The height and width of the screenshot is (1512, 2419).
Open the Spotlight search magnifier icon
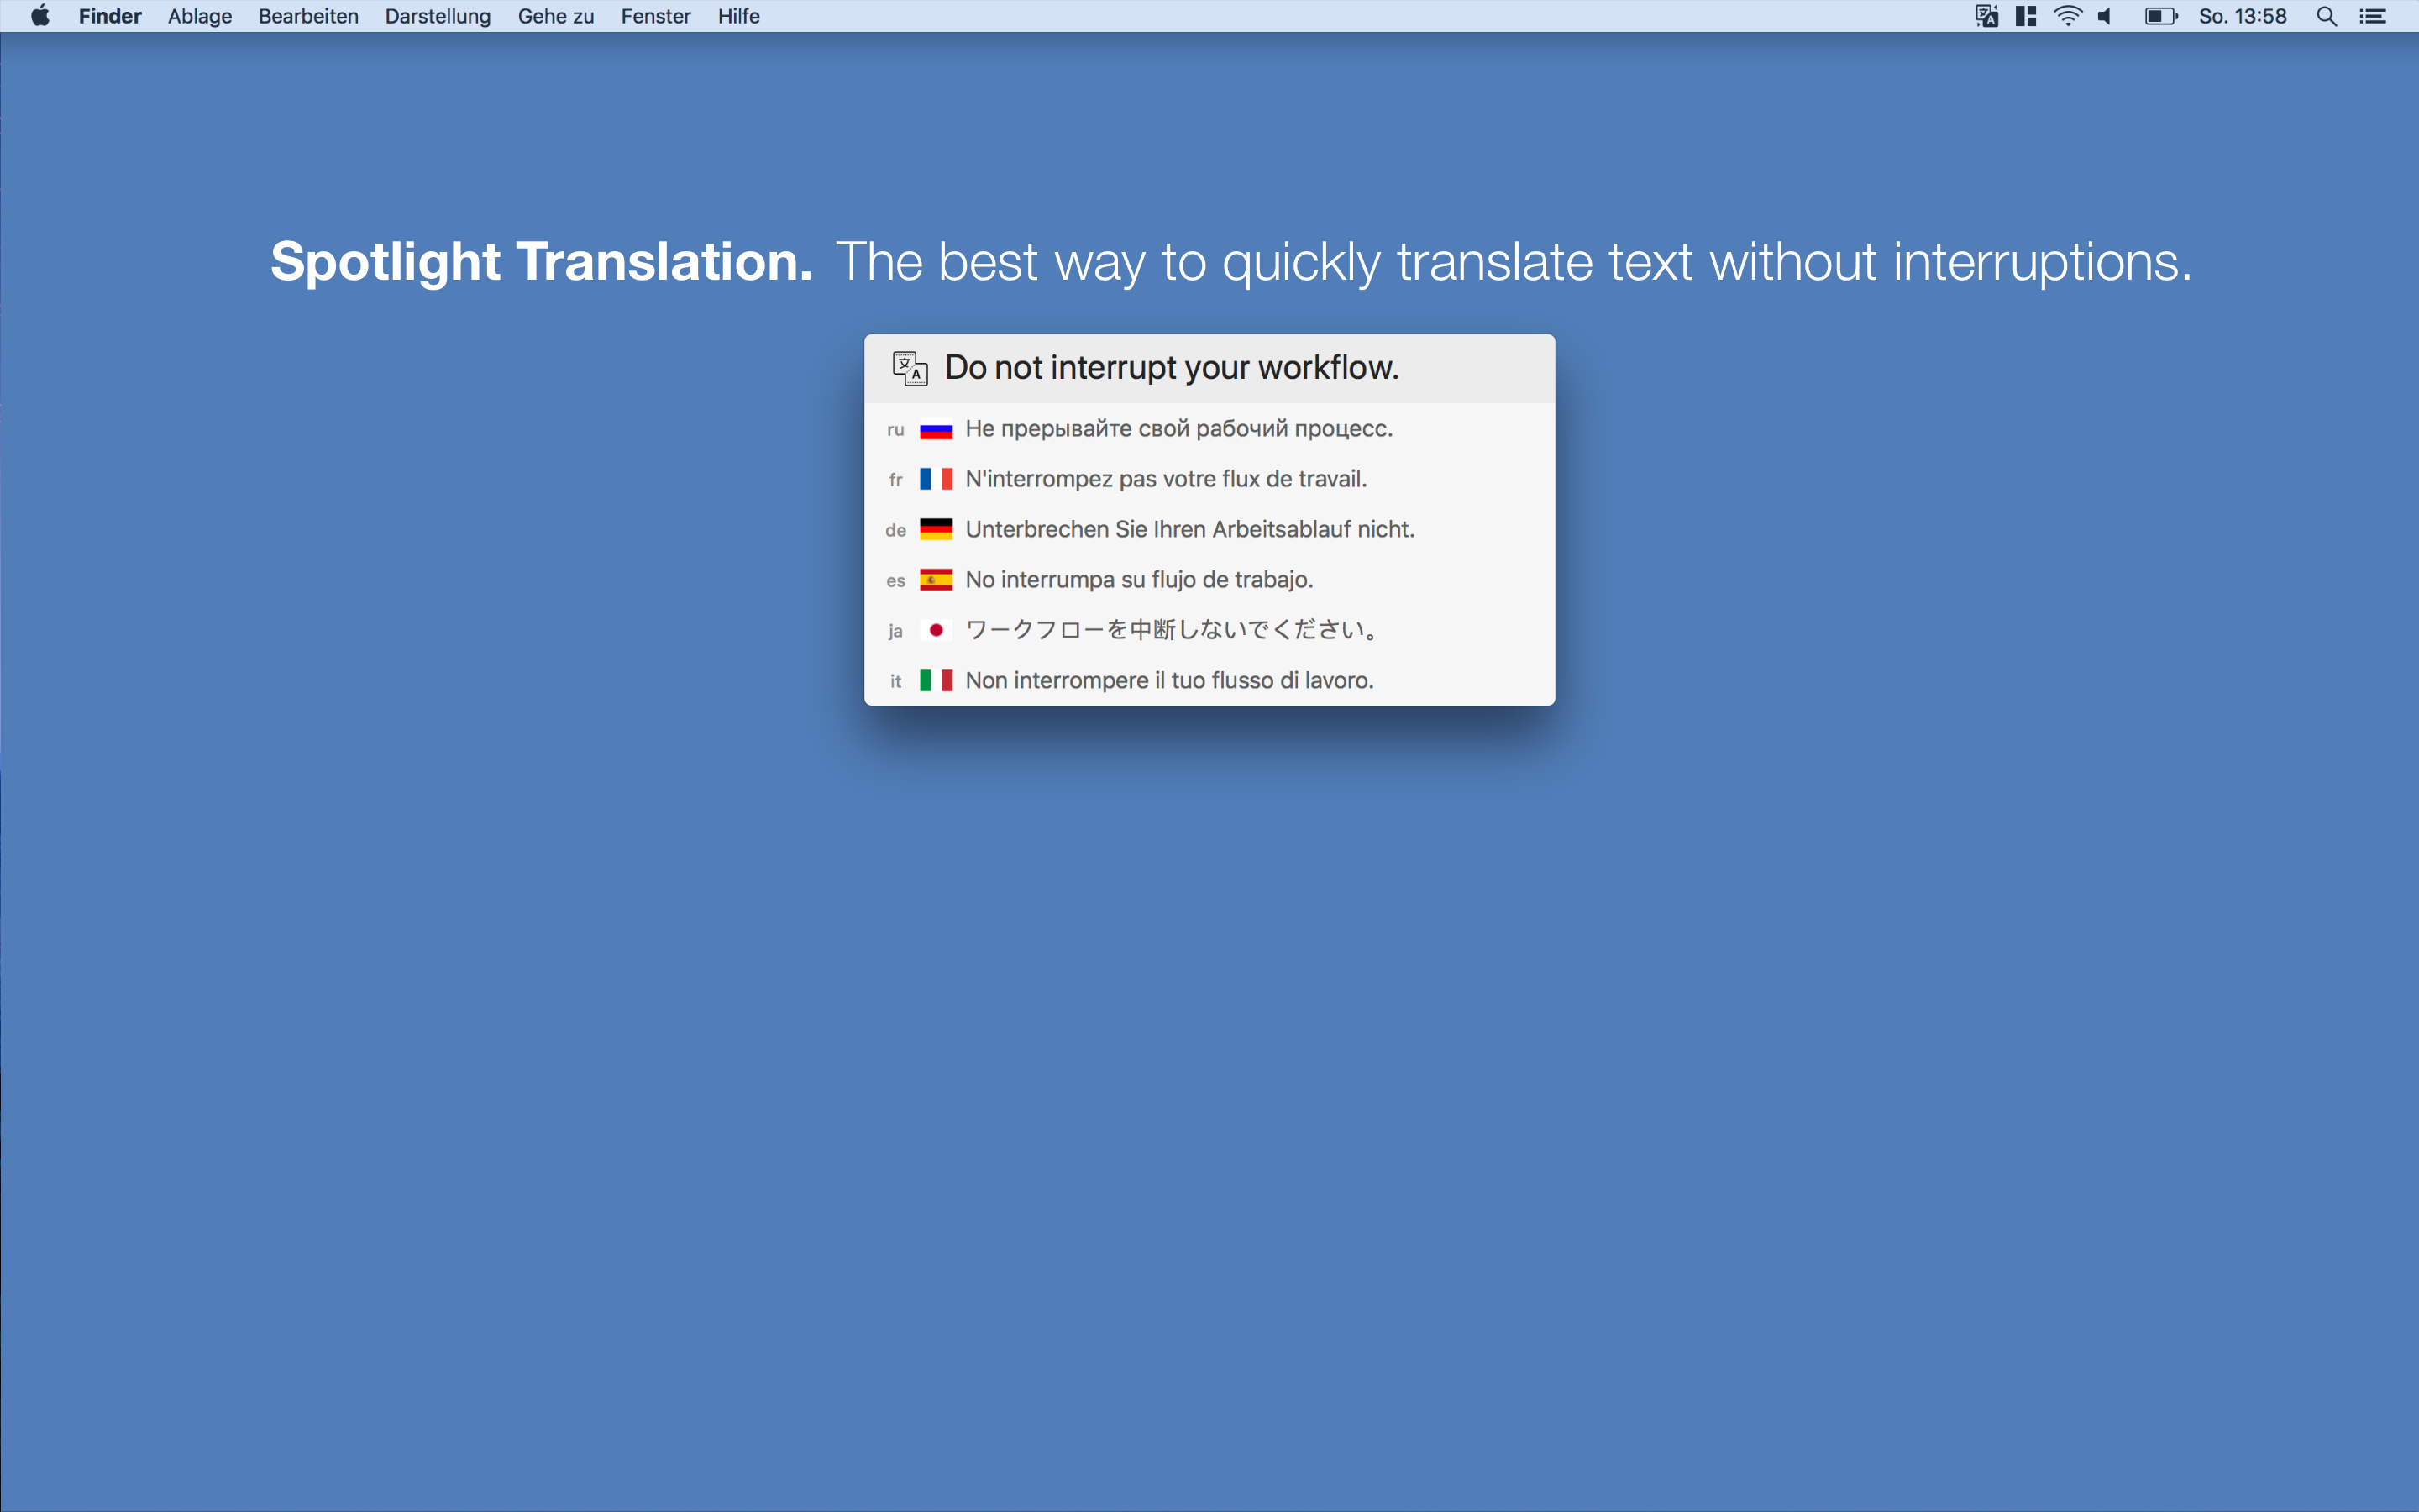tap(2326, 16)
